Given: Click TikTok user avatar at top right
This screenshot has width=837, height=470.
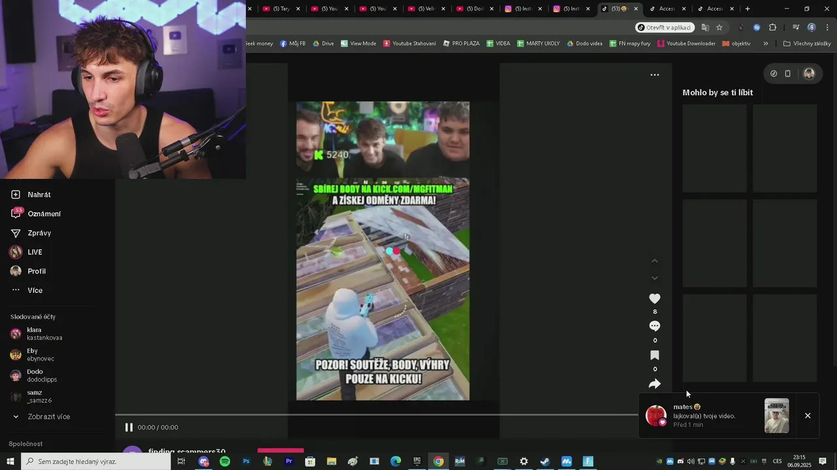Looking at the screenshot, I should [x=809, y=74].
